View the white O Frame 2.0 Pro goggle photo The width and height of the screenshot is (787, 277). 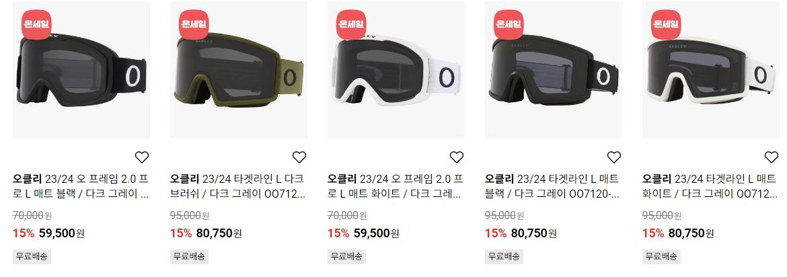click(x=396, y=70)
